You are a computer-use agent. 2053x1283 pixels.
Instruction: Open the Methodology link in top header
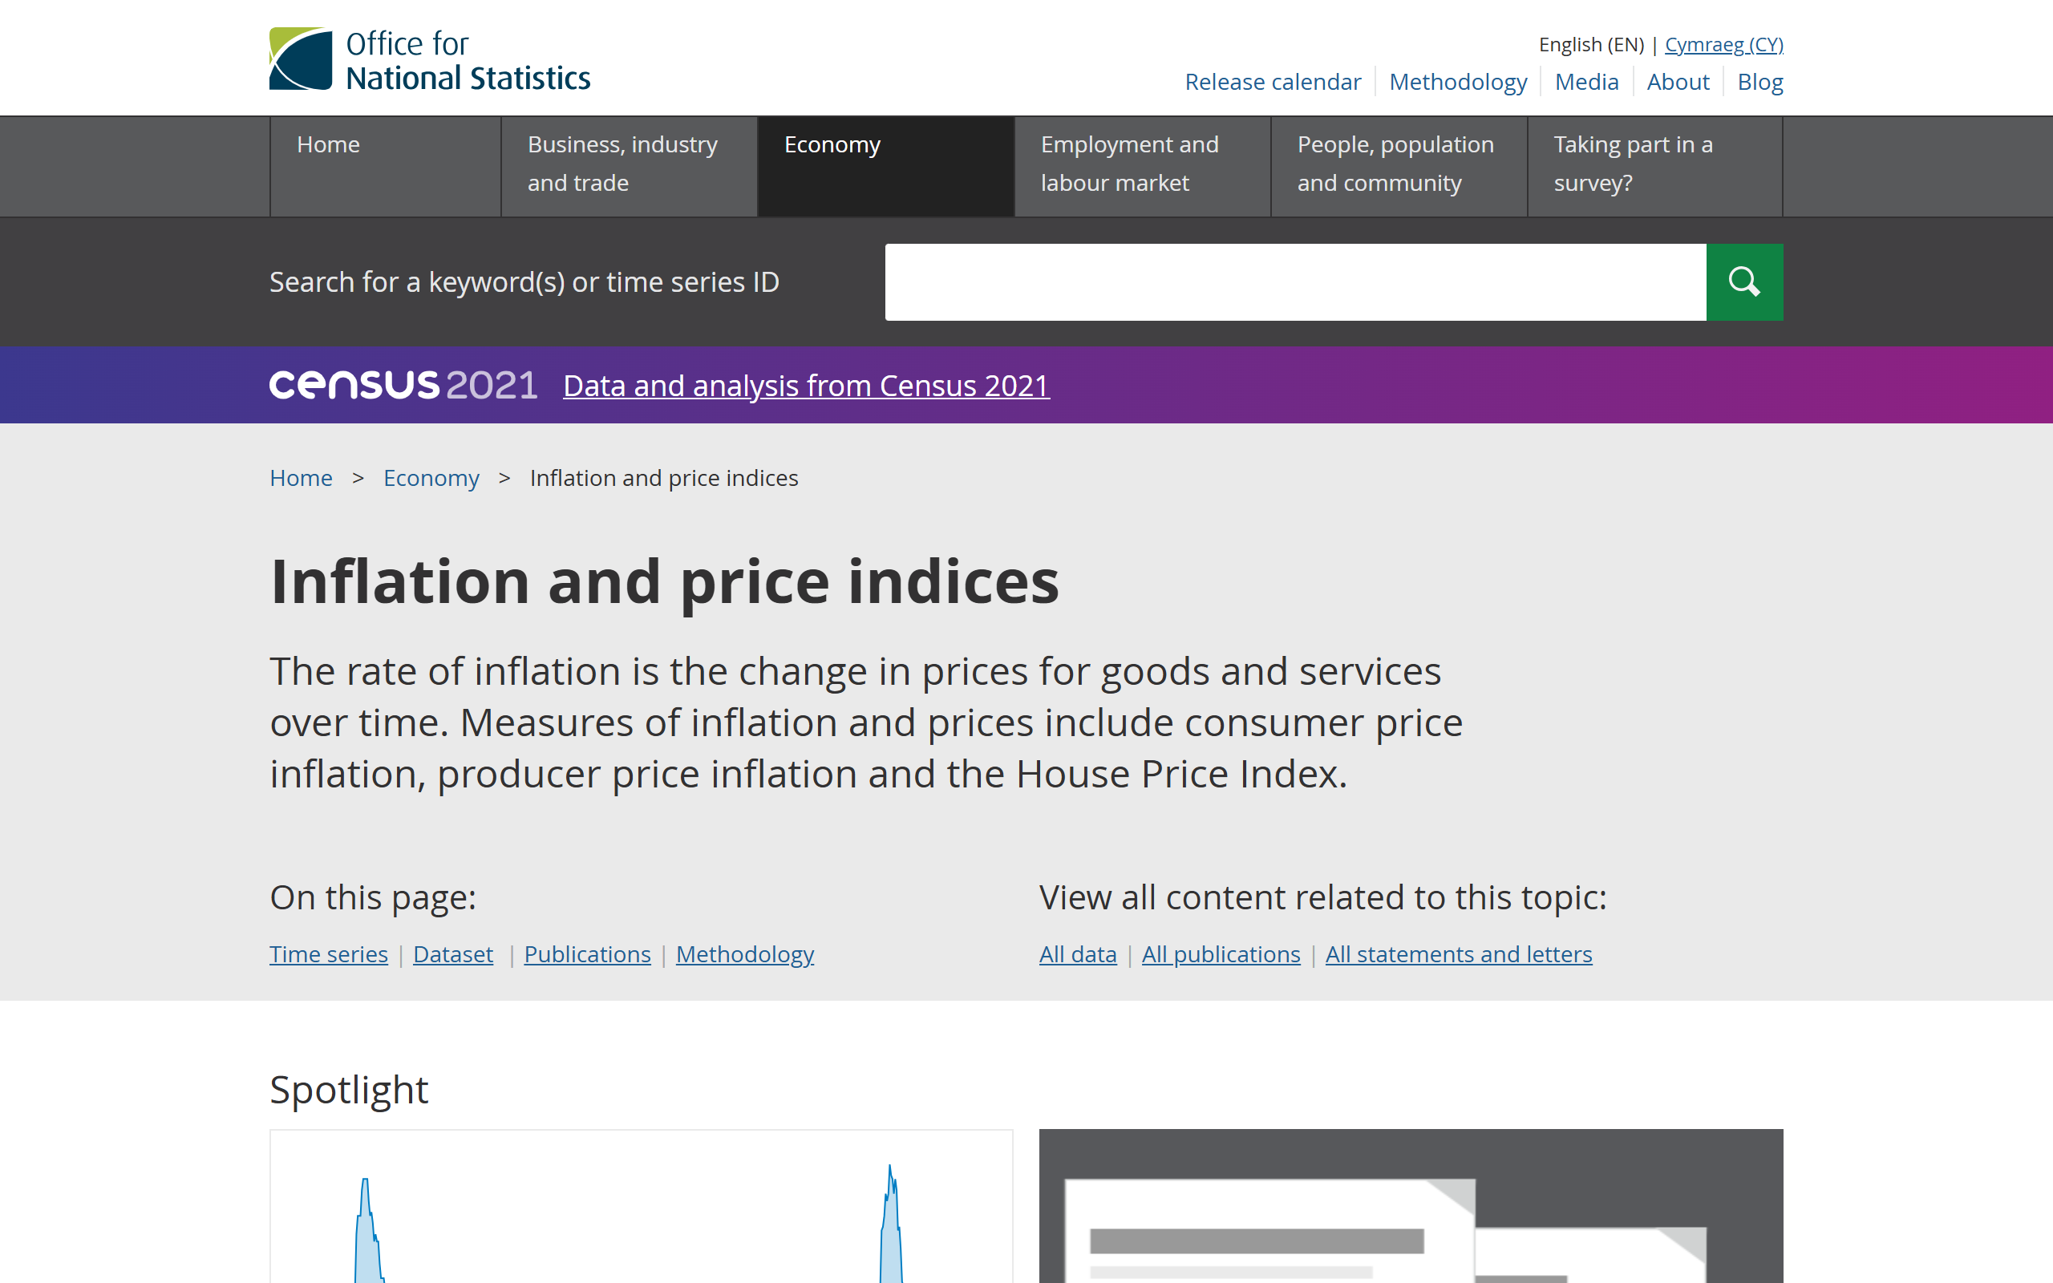(x=1457, y=83)
